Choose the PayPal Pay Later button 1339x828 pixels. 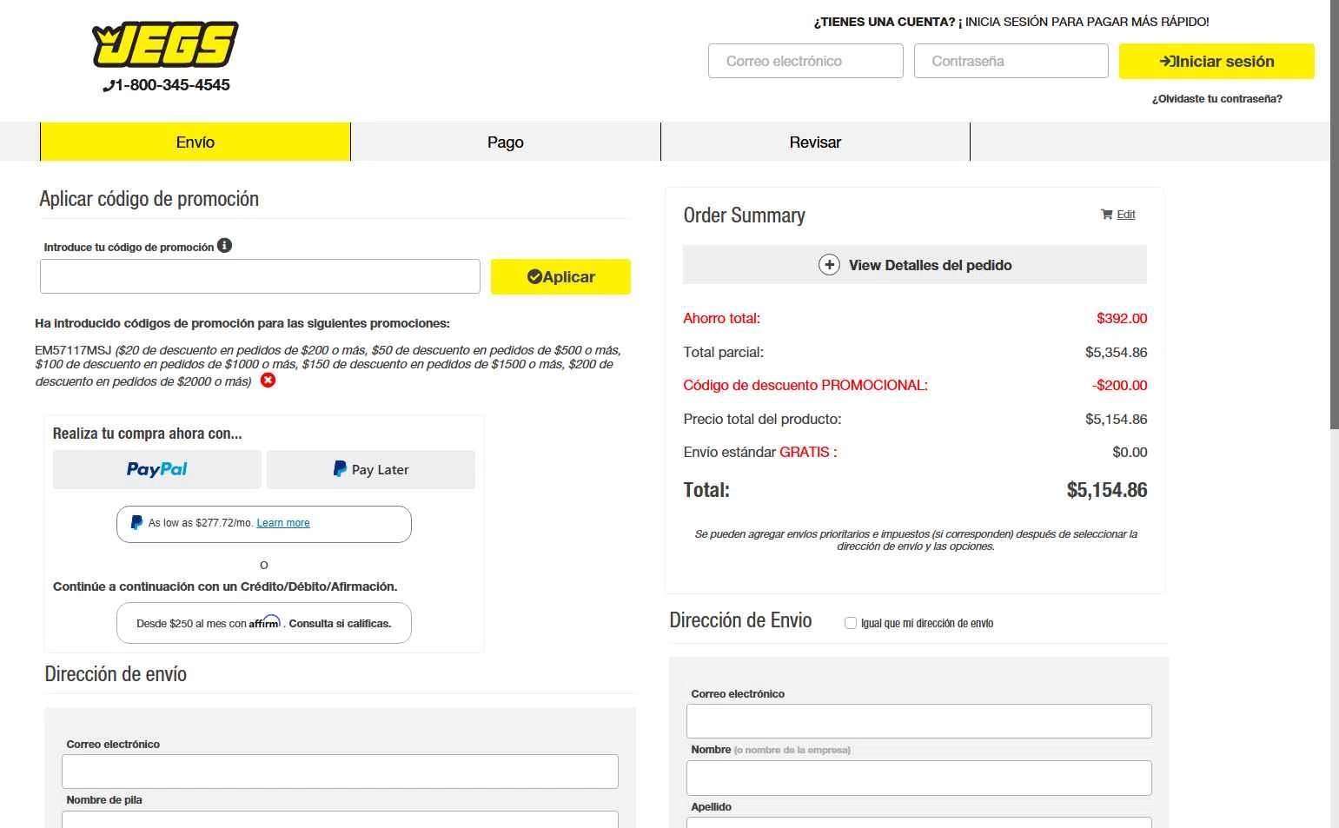pos(371,469)
